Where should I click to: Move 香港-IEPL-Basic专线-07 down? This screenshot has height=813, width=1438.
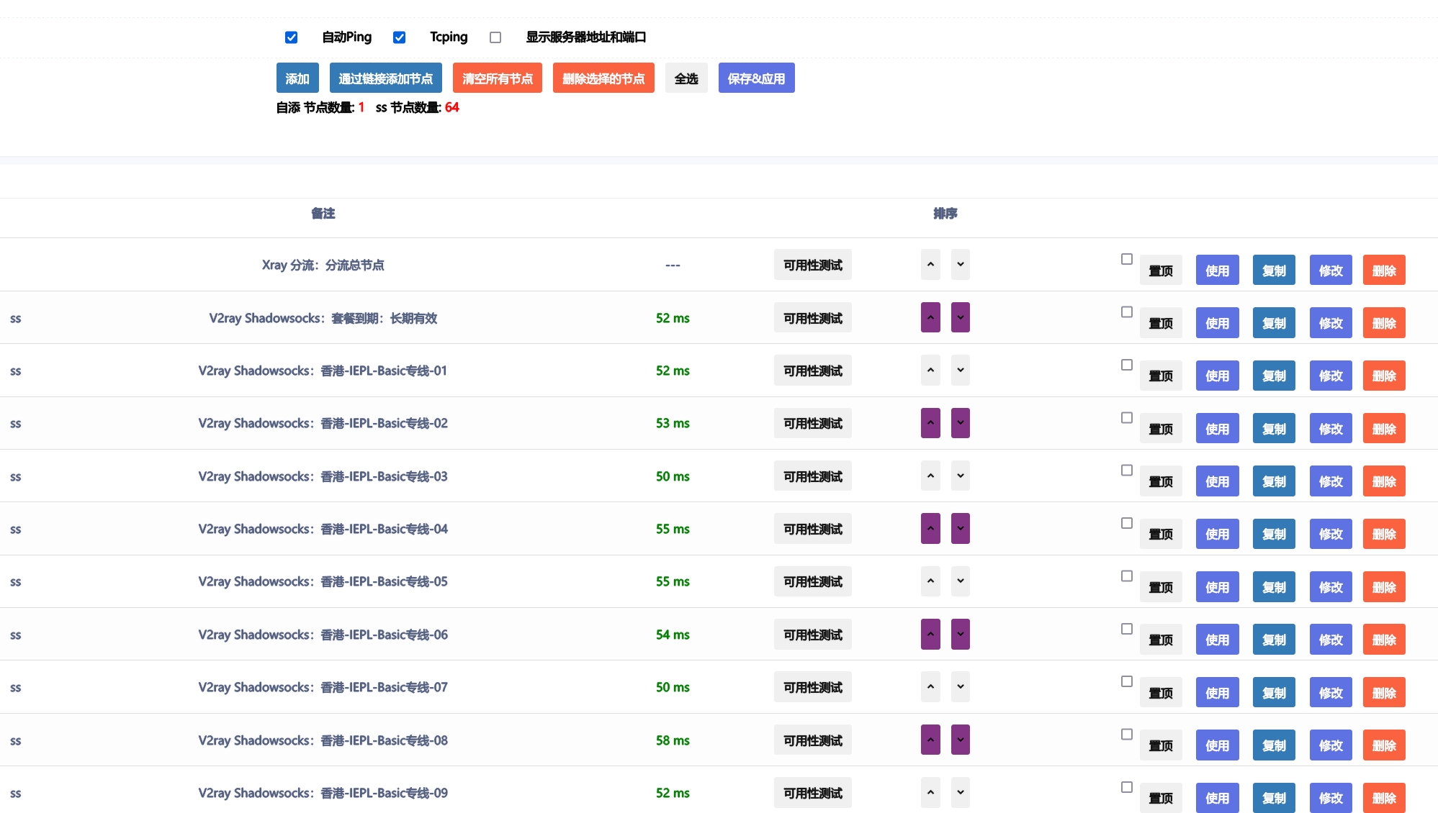[x=961, y=687]
